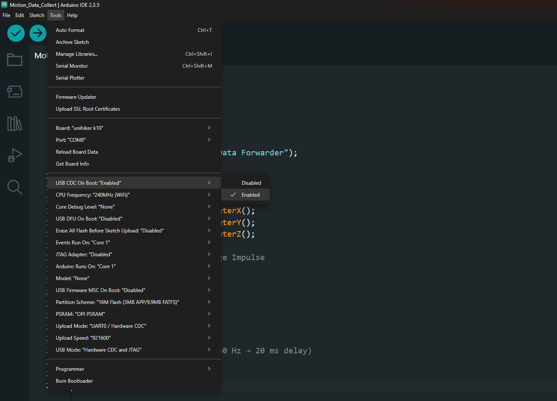
Task: Open the Debug sidebar icon
Action: [14, 155]
